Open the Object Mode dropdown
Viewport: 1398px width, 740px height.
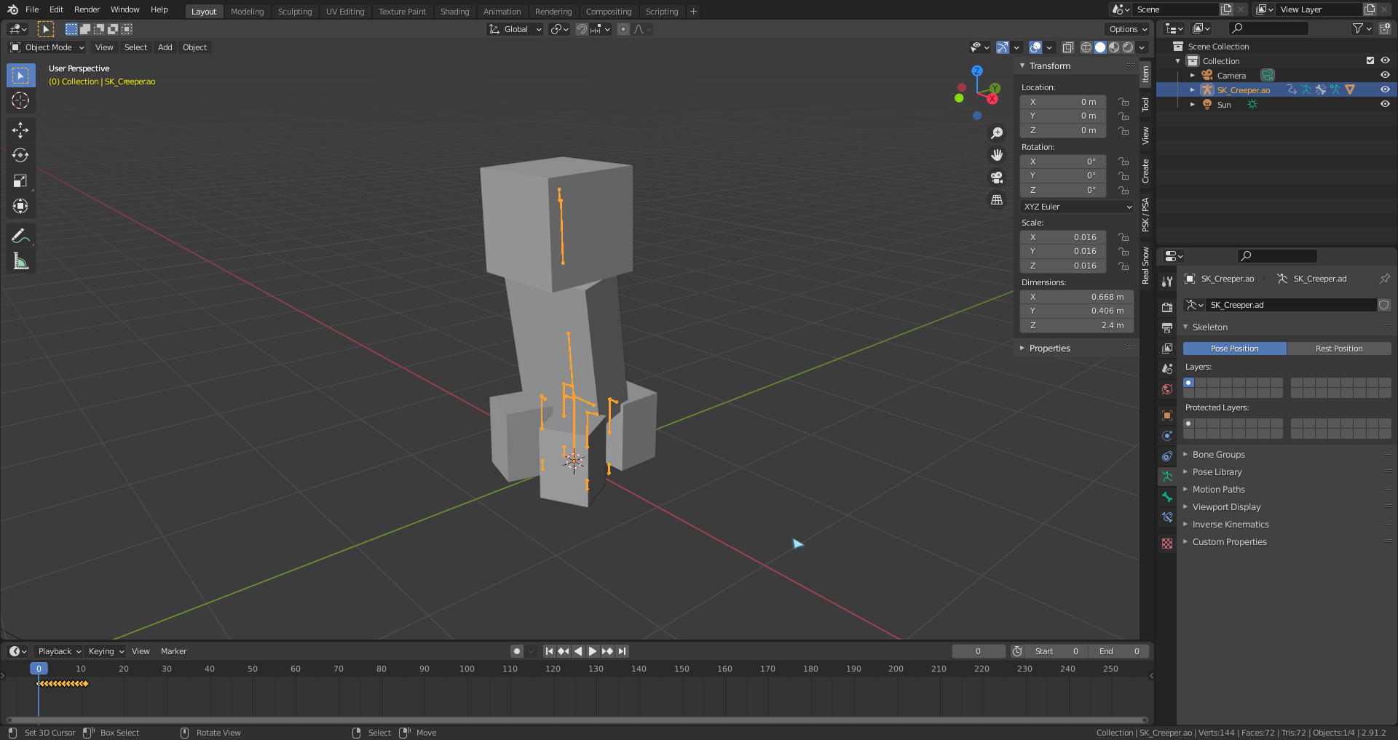[x=48, y=47]
